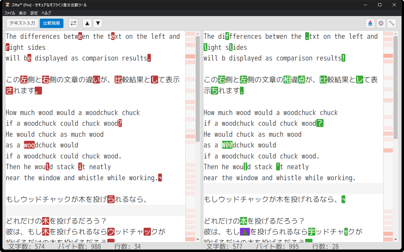Open the ファイル menu
This screenshot has width=404, height=252.
pos(9,13)
